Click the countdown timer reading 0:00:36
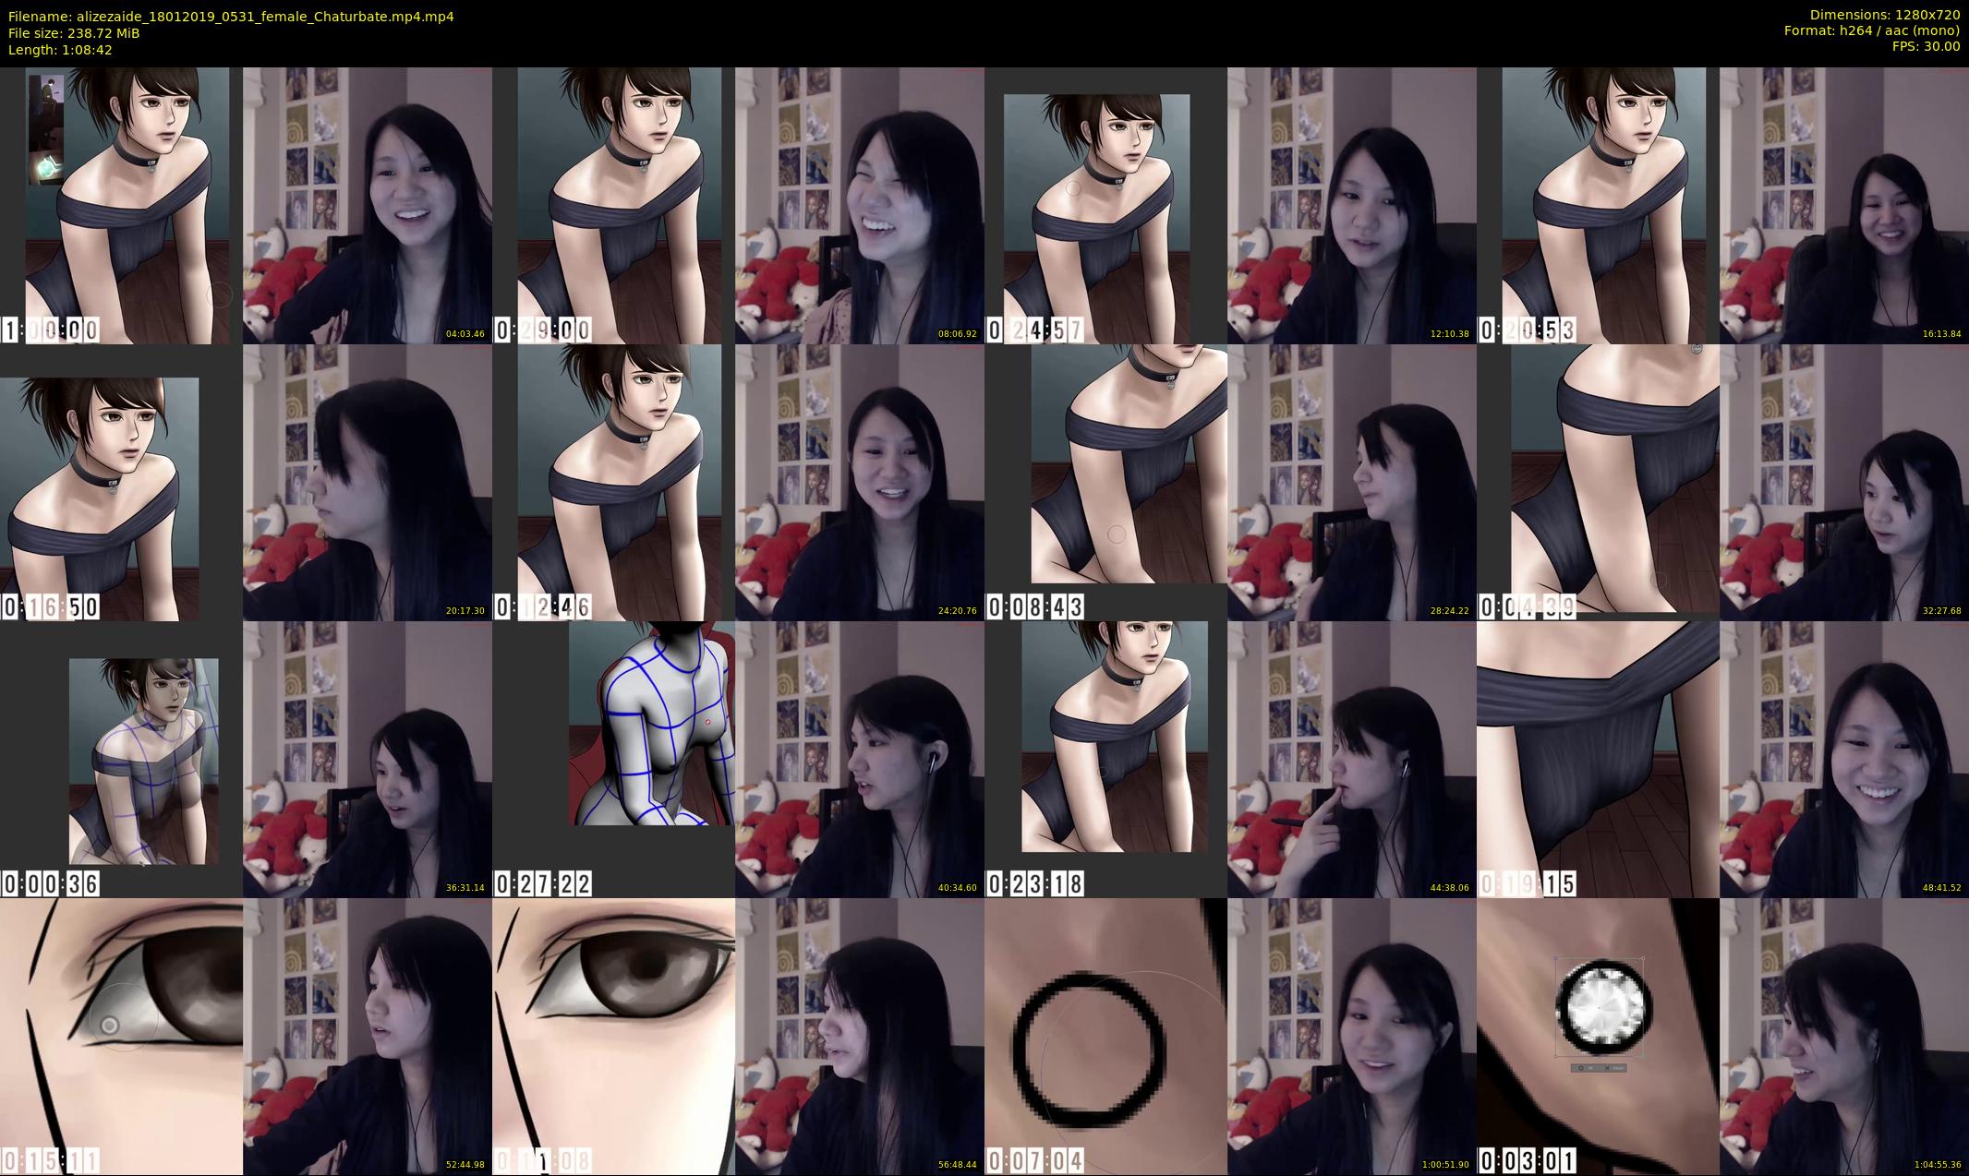The width and height of the screenshot is (1969, 1176). [50, 883]
